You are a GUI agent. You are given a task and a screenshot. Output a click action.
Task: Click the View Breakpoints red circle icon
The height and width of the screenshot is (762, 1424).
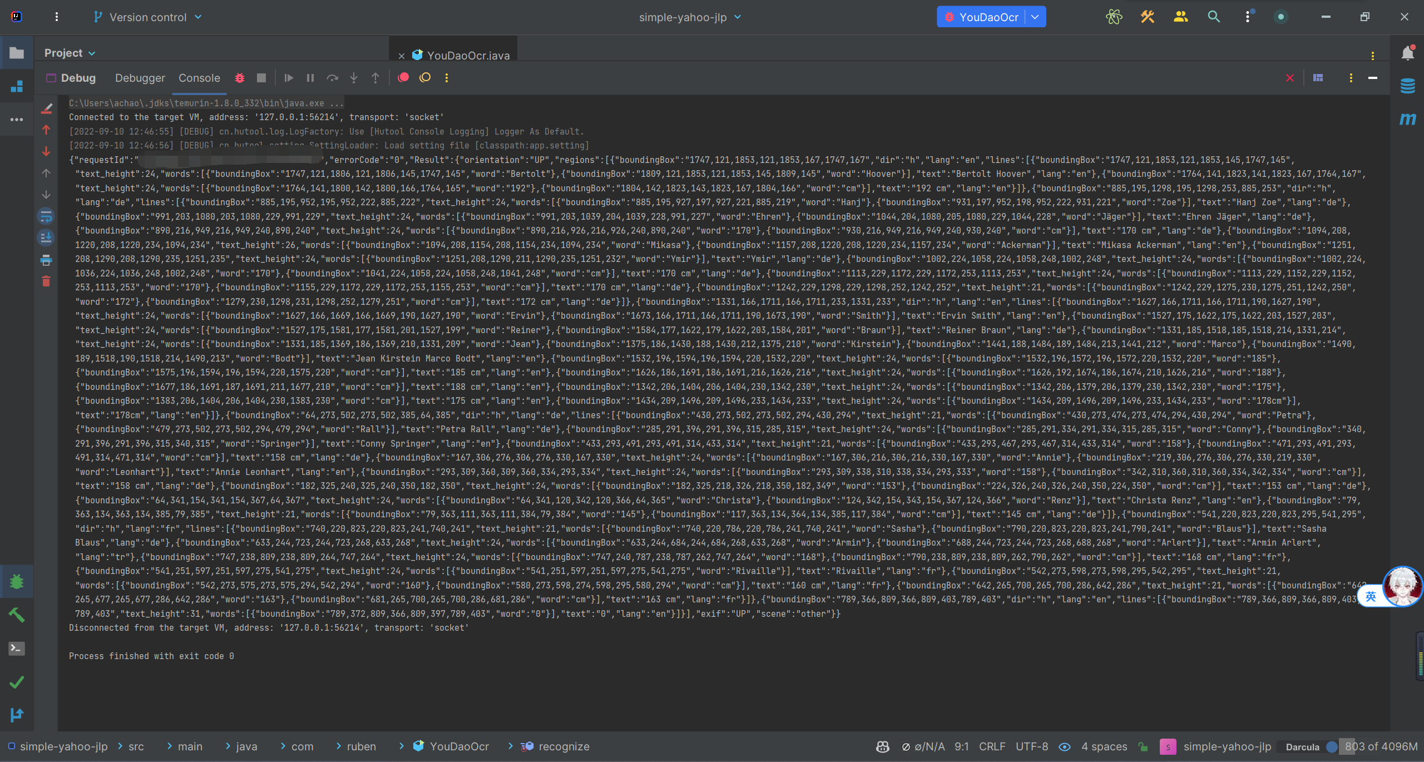click(x=404, y=78)
